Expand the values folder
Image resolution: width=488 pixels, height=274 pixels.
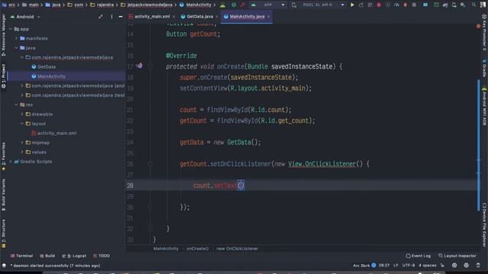click(x=22, y=152)
